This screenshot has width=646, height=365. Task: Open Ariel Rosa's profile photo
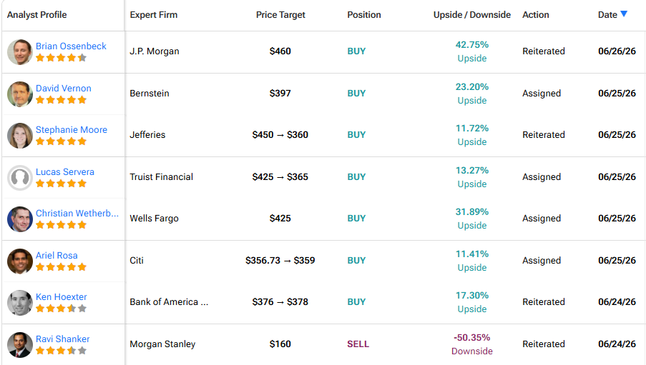(20, 261)
